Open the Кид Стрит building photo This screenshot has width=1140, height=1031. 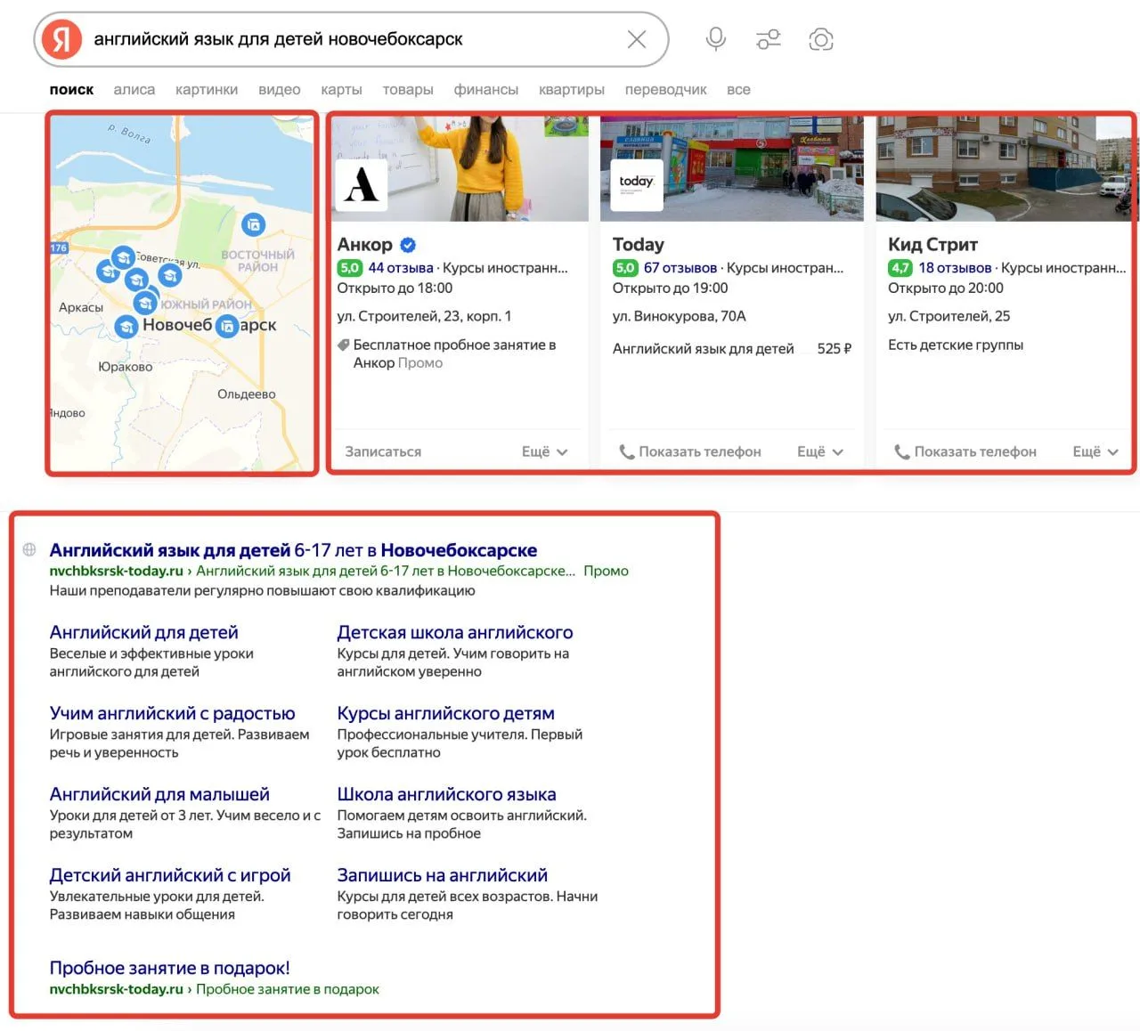point(1006,168)
